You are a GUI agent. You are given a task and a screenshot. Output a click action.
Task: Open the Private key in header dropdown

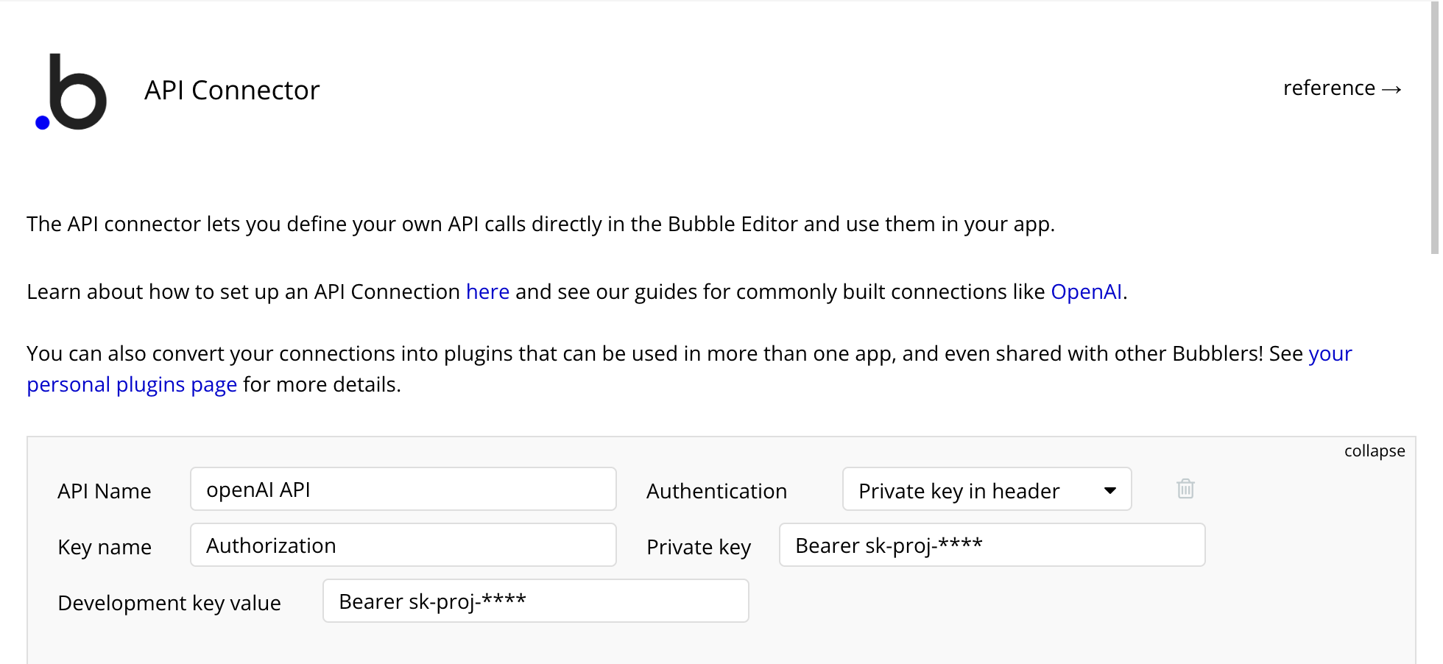click(x=987, y=490)
